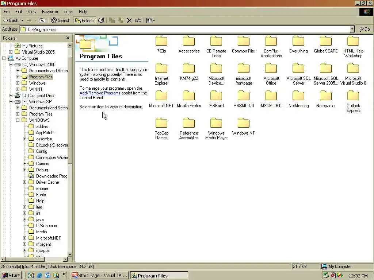Click the Up one level toolbar icon
Screen dimensions: 374x280
click(42, 20)
